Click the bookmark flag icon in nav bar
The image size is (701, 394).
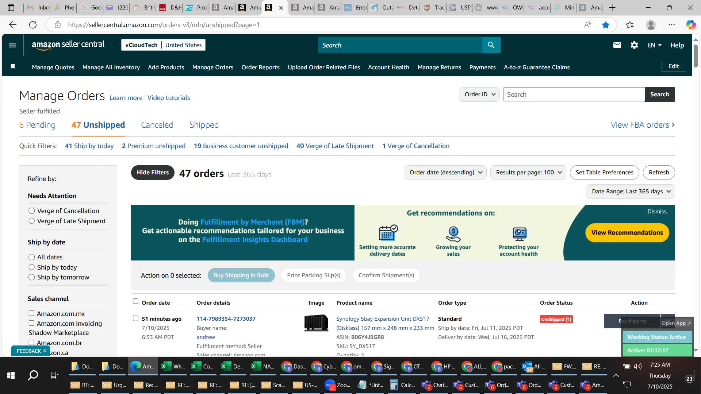[13, 66]
